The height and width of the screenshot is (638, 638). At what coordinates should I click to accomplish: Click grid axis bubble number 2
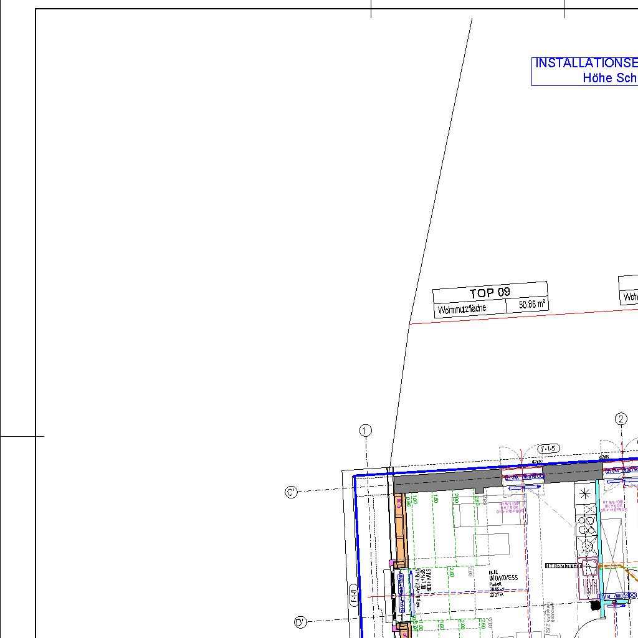point(621,419)
